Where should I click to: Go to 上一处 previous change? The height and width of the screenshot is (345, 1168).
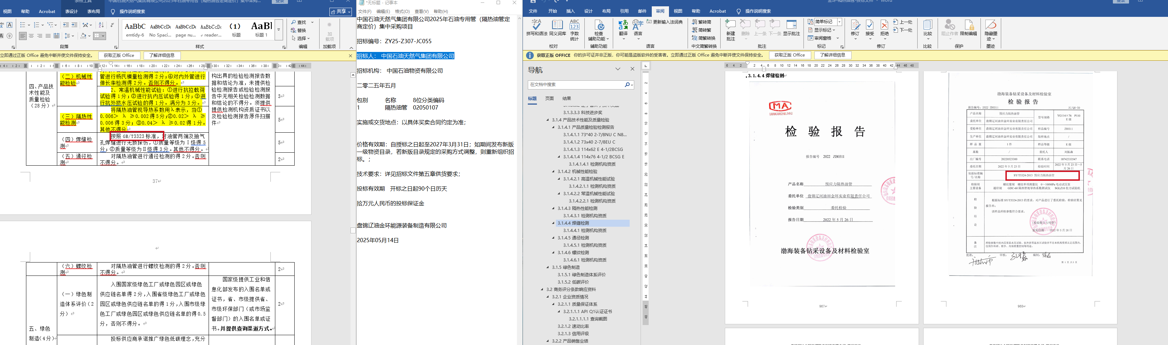[x=903, y=22]
